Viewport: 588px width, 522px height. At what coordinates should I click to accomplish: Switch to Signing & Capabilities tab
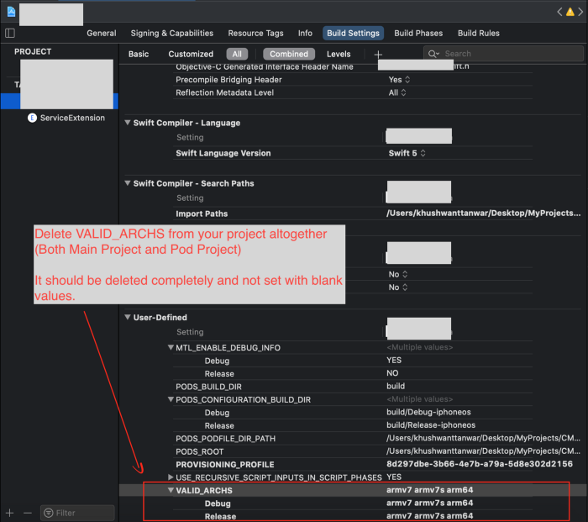(x=171, y=33)
